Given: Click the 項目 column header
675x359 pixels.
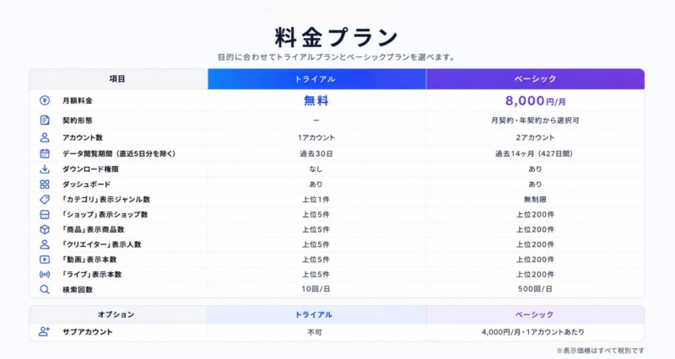Looking at the screenshot, I should [x=117, y=79].
